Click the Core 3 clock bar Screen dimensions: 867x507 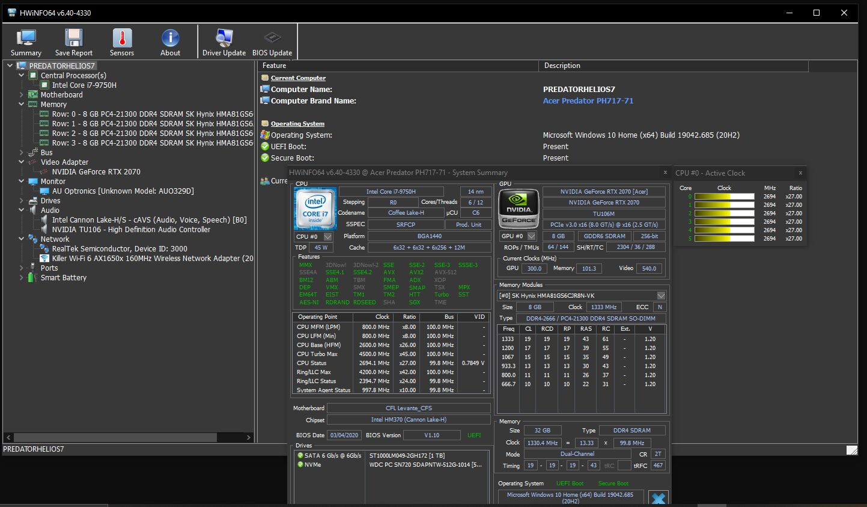coord(724,221)
